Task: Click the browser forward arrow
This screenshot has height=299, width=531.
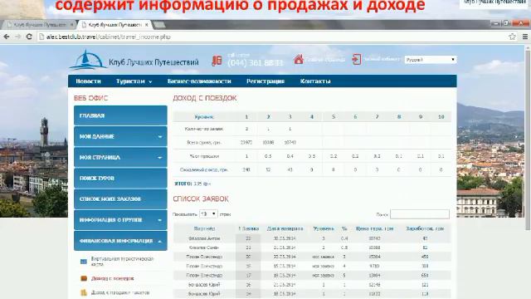Action: [17, 37]
